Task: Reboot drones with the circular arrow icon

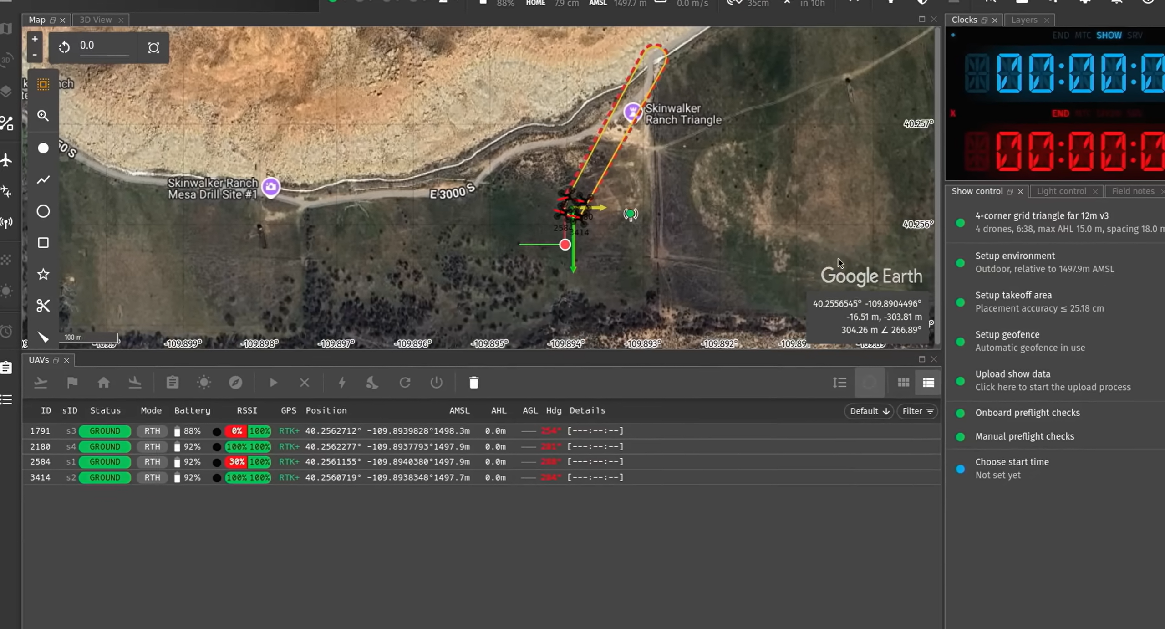Action: (405, 383)
